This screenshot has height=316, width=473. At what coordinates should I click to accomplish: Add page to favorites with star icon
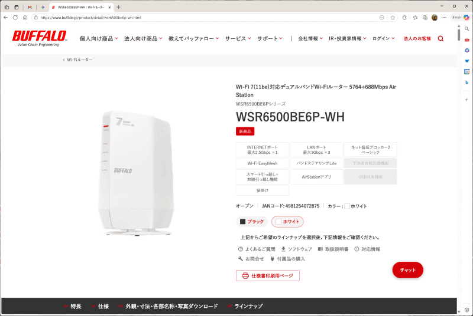(x=393, y=18)
